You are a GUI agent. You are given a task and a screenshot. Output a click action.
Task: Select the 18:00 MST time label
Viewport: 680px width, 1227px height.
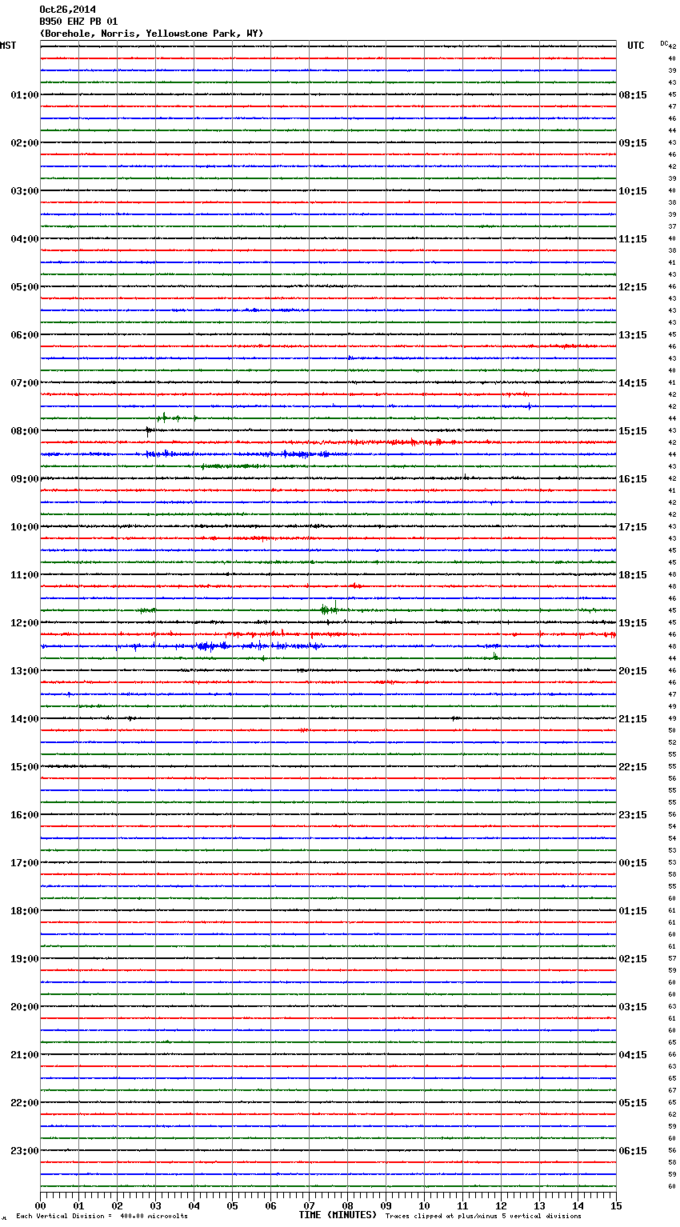(25, 911)
